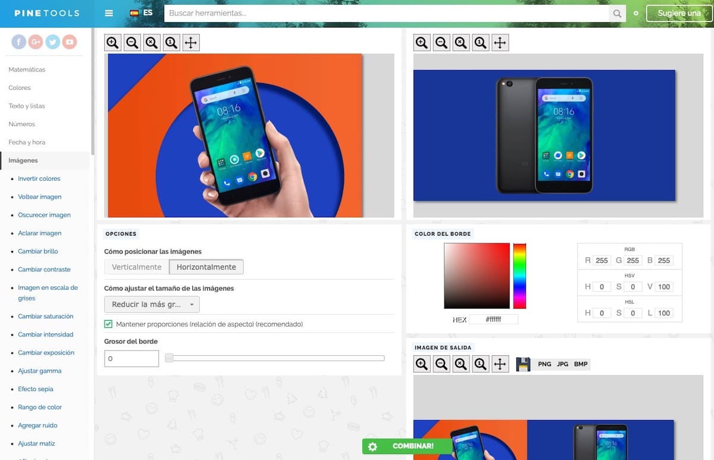
Task: Open the Facebook social icon
Action: 19,42
